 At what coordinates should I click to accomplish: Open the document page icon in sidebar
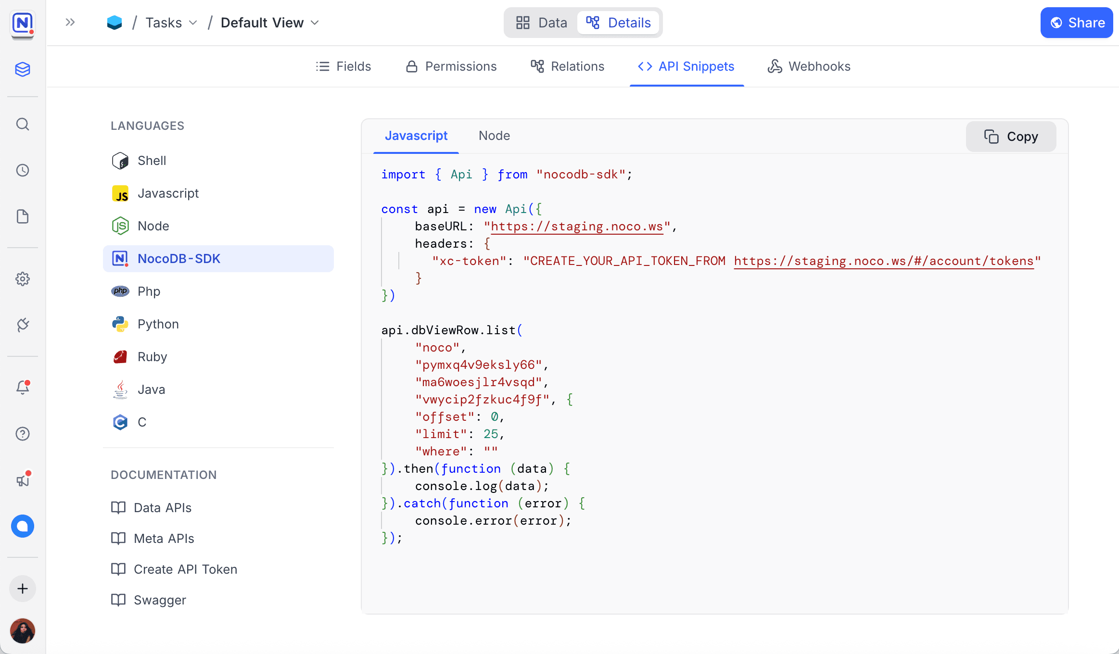23,216
